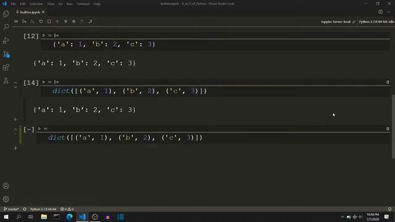This screenshot has width=395, height=222.
Task: Open the notifications bell in status bar
Action: pos(389,209)
